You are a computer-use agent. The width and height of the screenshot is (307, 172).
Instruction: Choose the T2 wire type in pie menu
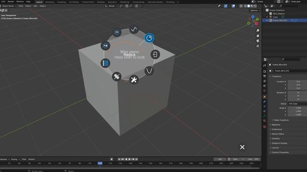tap(106, 46)
